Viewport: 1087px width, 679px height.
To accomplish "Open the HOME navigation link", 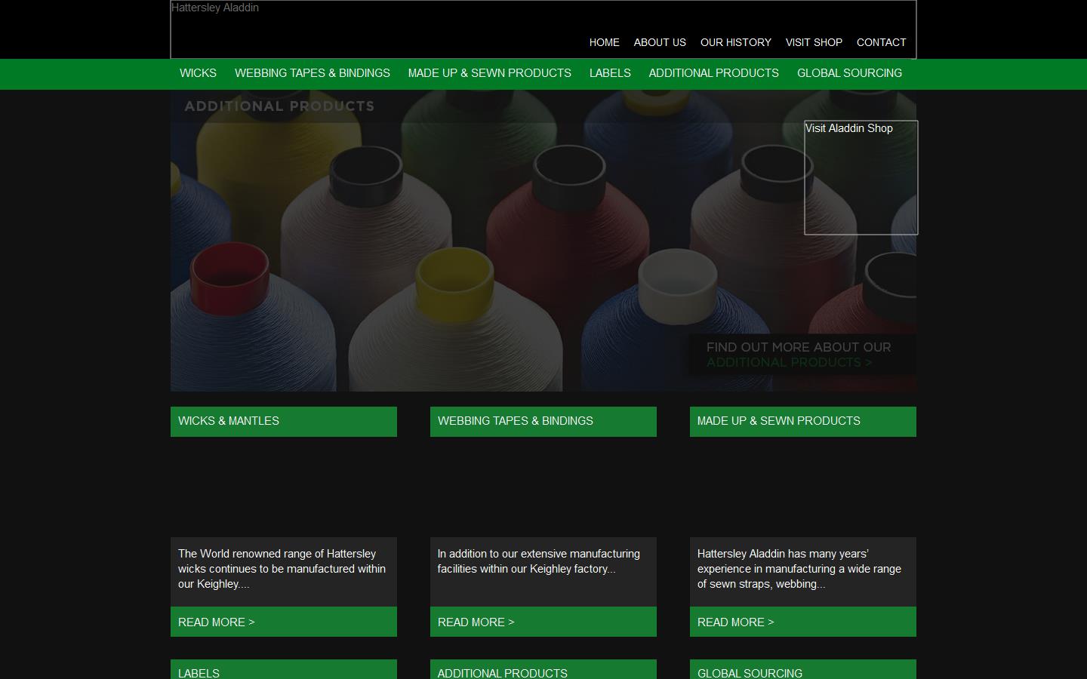I will pos(604,42).
